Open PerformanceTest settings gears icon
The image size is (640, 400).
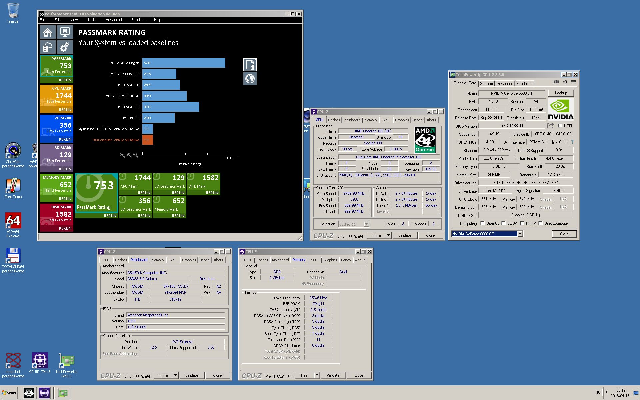point(65,47)
